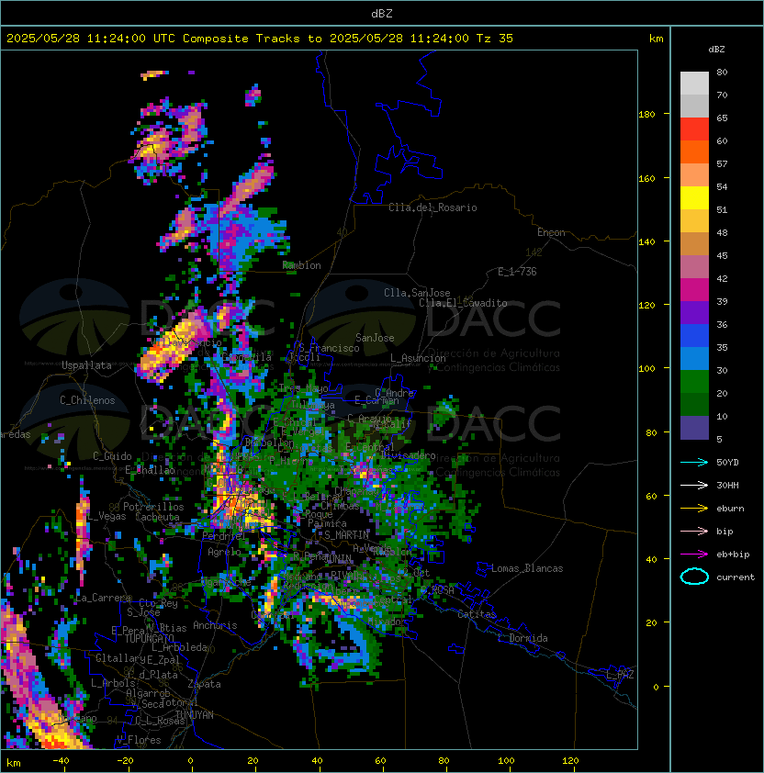Image resolution: width=764 pixels, height=773 pixels.
Task: Click the '30HM' legend label
Action: (x=727, y=485)
